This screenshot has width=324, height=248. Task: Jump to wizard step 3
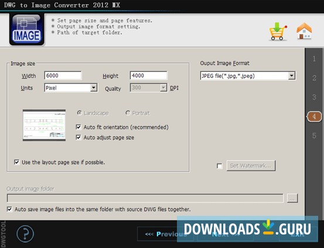point(314,97)
